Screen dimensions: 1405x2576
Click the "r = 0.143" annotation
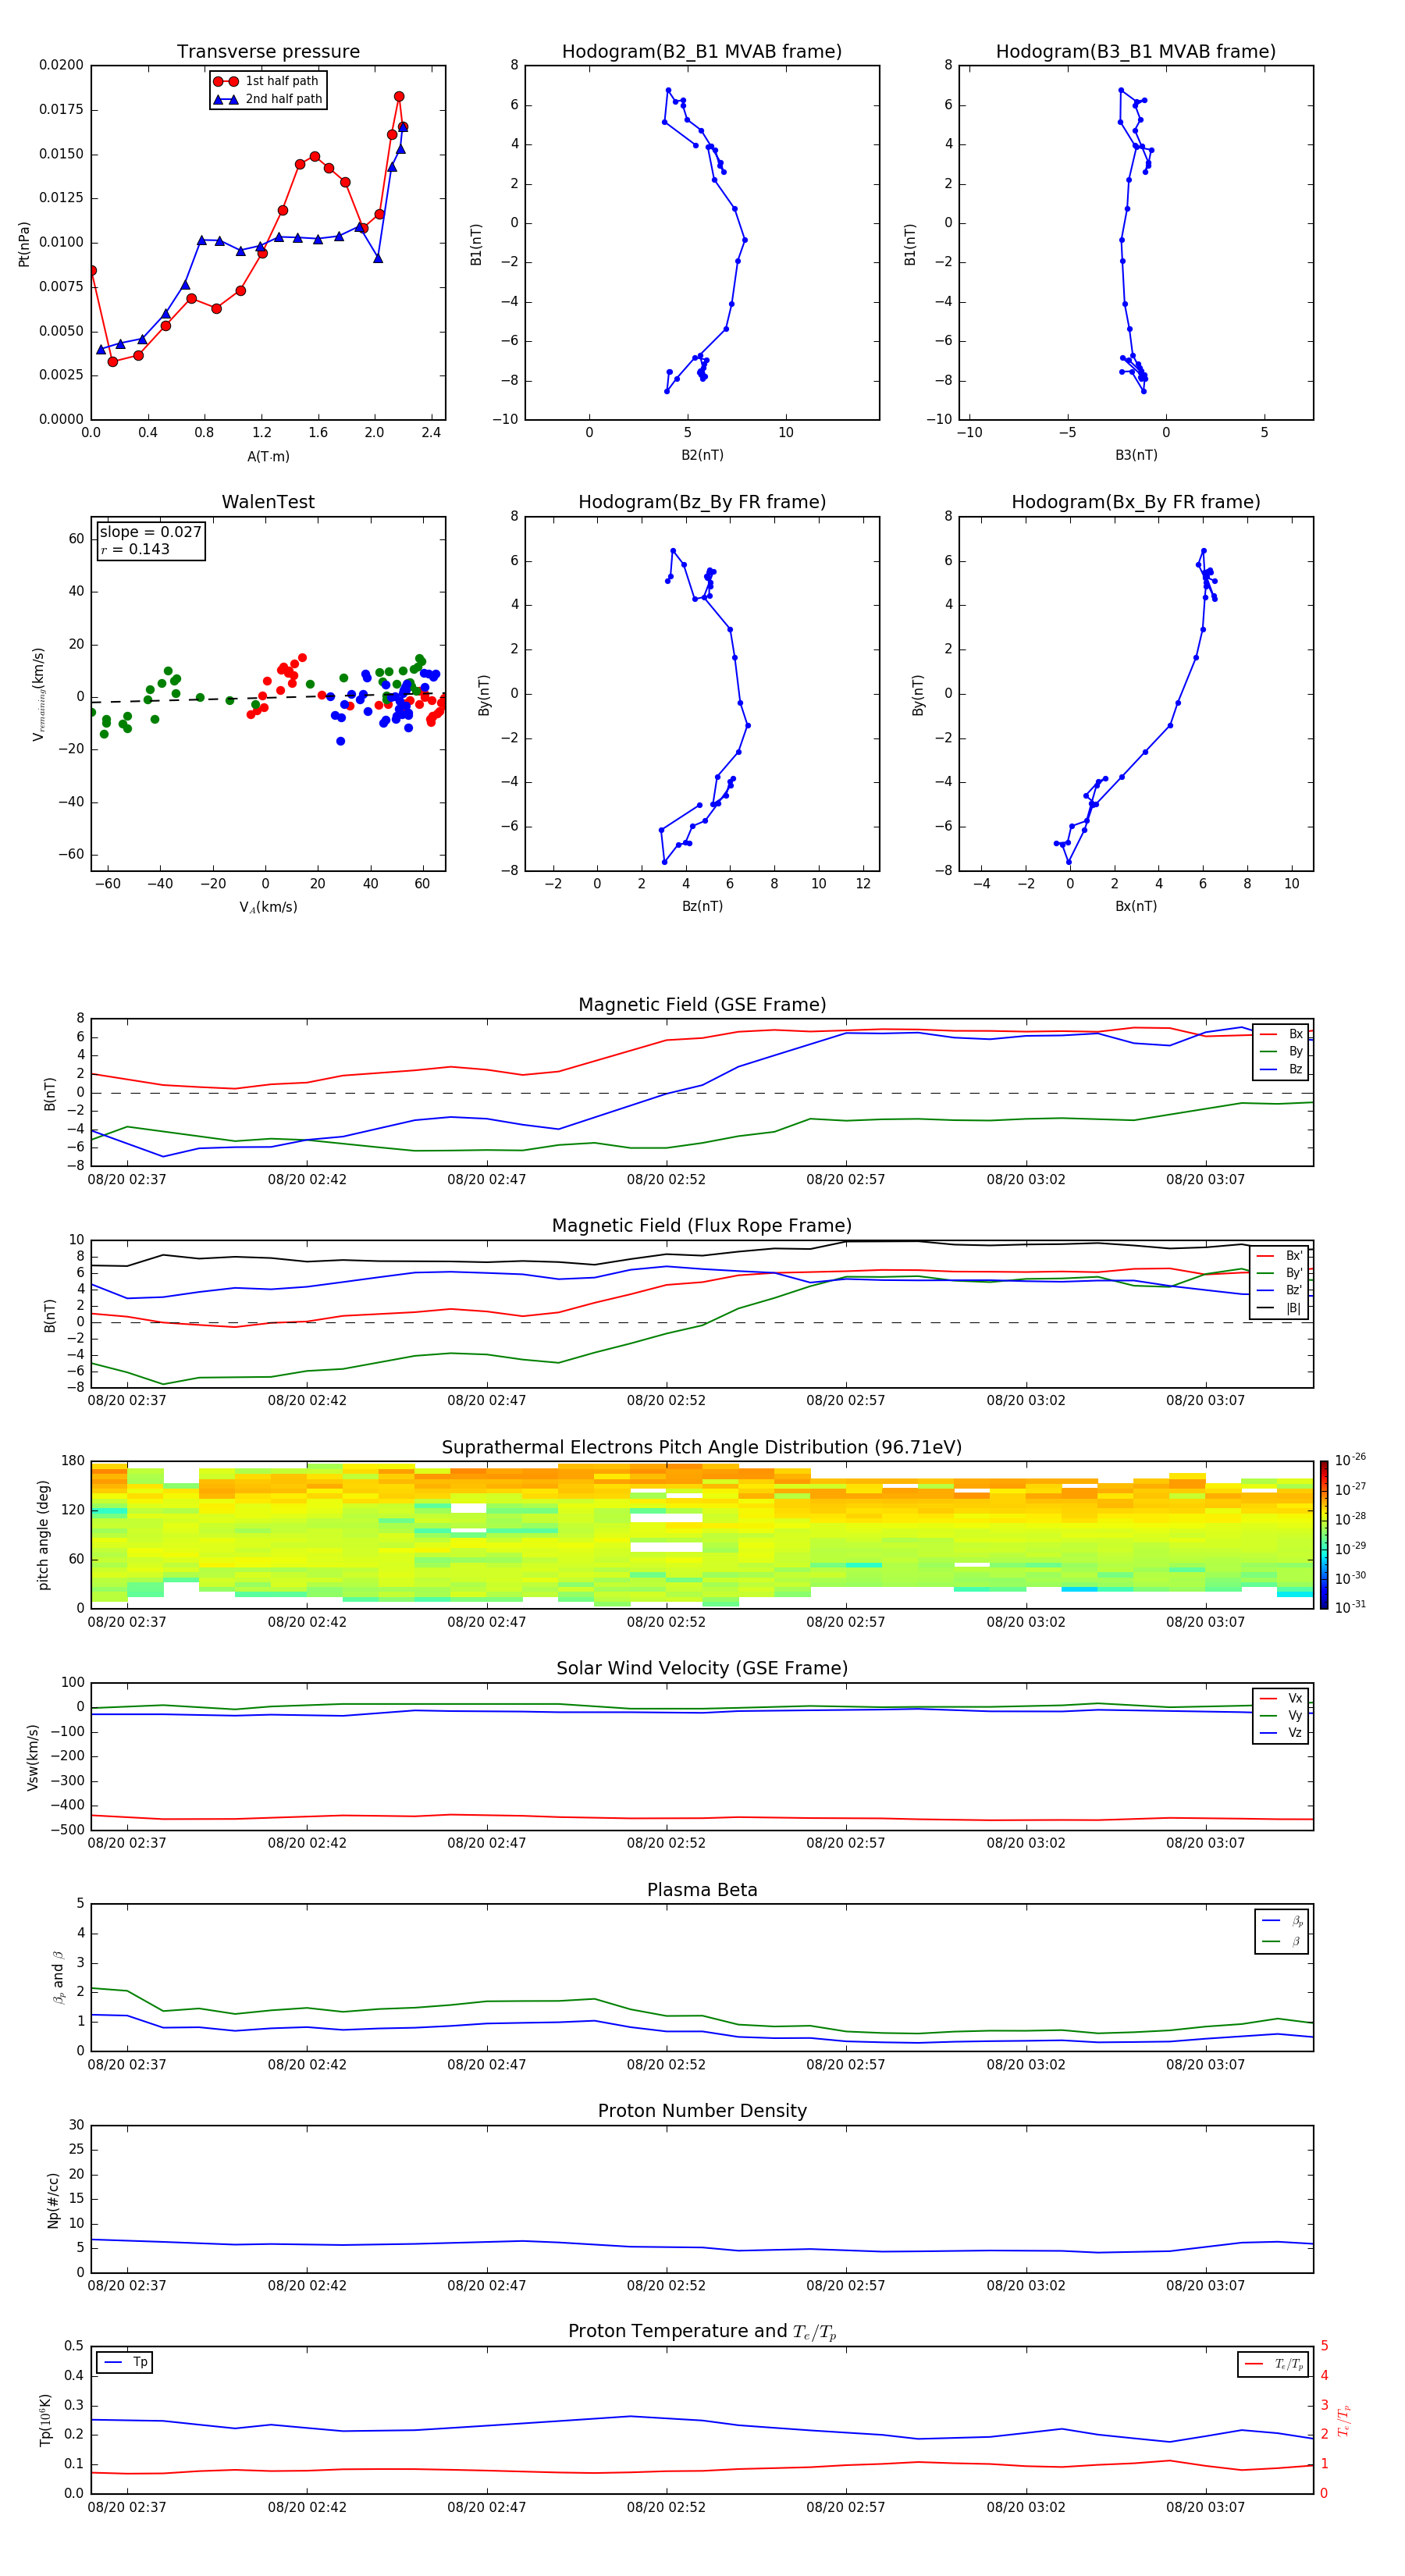pyautogui.click(x=135, y=549)
